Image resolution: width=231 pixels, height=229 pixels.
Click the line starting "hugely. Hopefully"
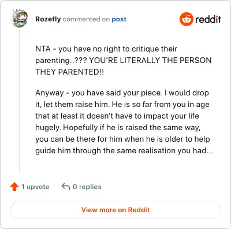pos(118,127)
